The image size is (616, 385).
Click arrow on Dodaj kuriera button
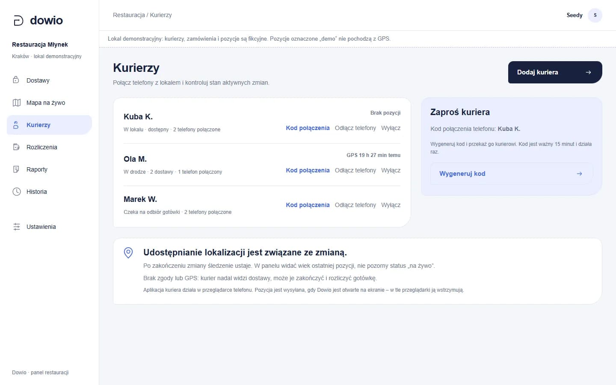point(588,72)
